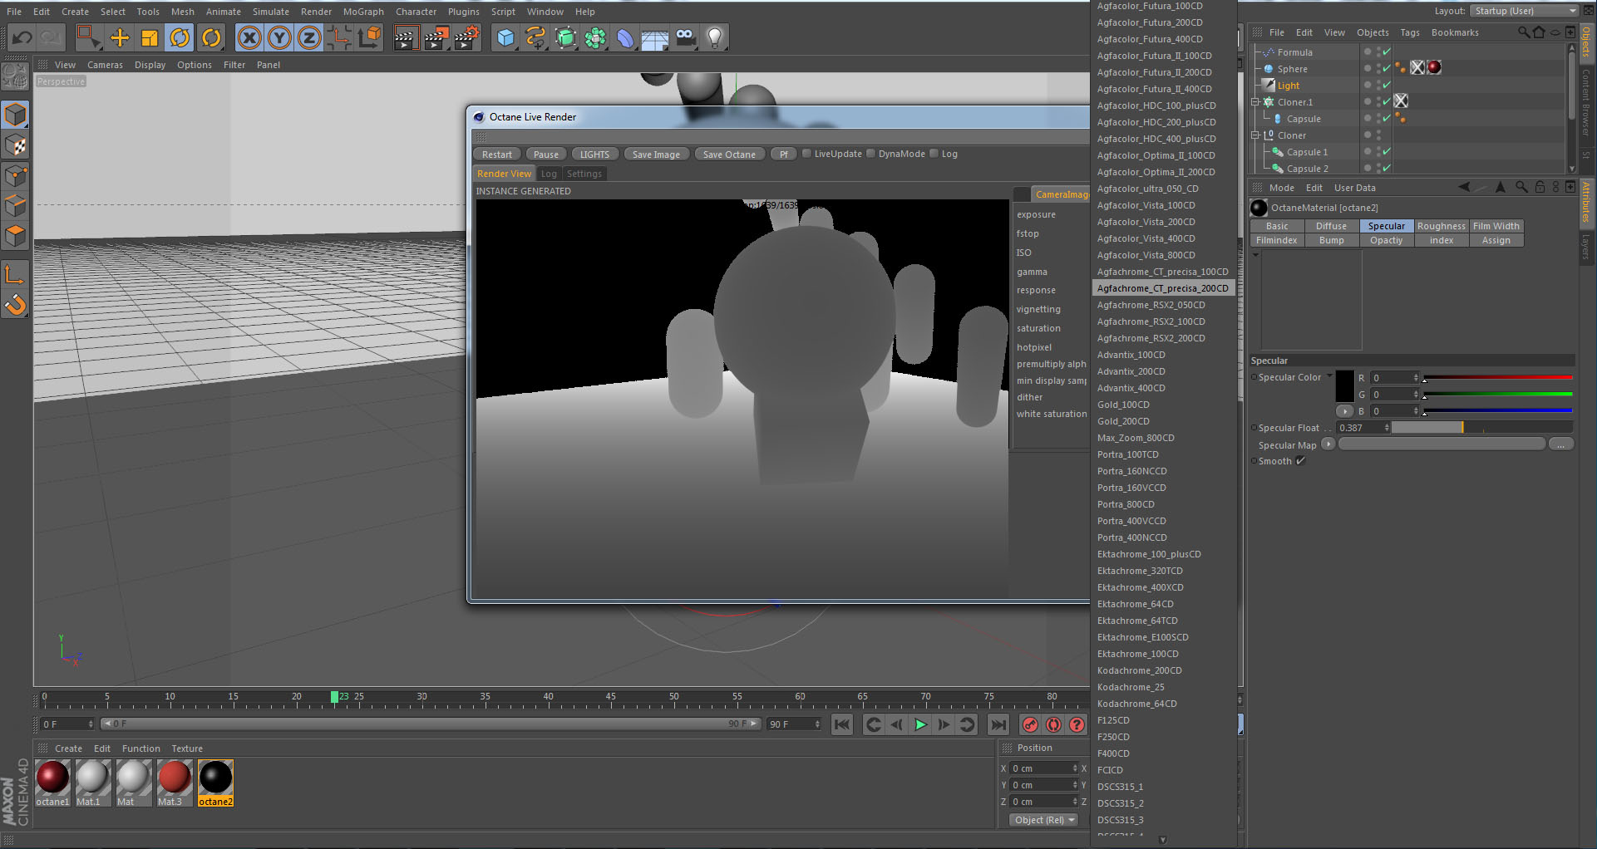This screenshot has width=1597, height=849.
Task: Click the blue deformer icon
Action: 625,37
